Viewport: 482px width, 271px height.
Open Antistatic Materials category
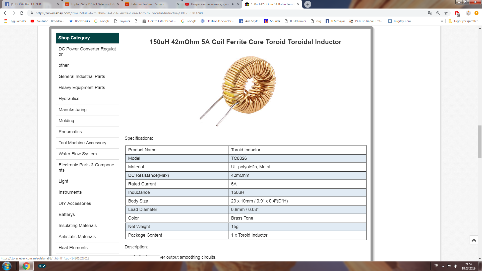tap(87, 237)
